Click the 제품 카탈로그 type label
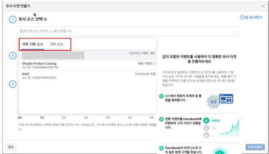Screen dimensions: 269x154 coord(146,64)
